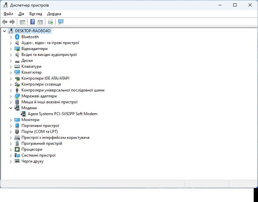This screenshot has width=258, height=202.
Task: Collapse the DESKTOP-RAO8O4O root node
Action: point(4,31)
